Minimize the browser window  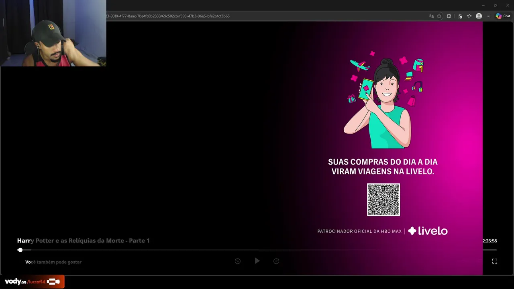click(483, 5)
